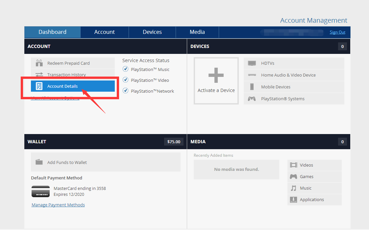
Task: Toggle the PlayStation Music checkmark
Action: pyautogui.click(x=125, y=69)
